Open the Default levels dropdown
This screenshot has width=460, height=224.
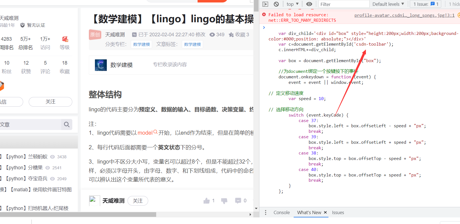pyautogui.click(x=388, y=4)
